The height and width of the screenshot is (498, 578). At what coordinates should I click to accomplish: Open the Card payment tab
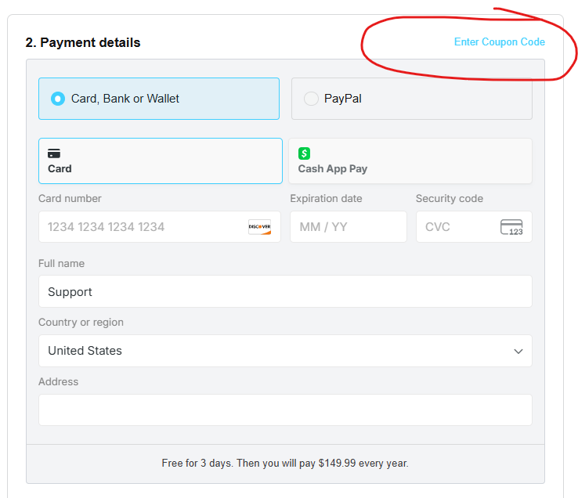(161, 161)
